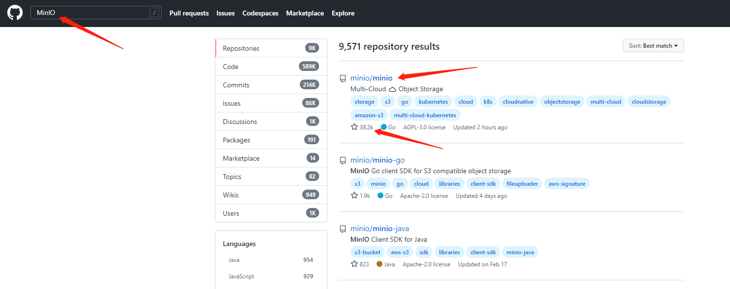Click the multi-cloud topic tag

[x=606, y=102]
